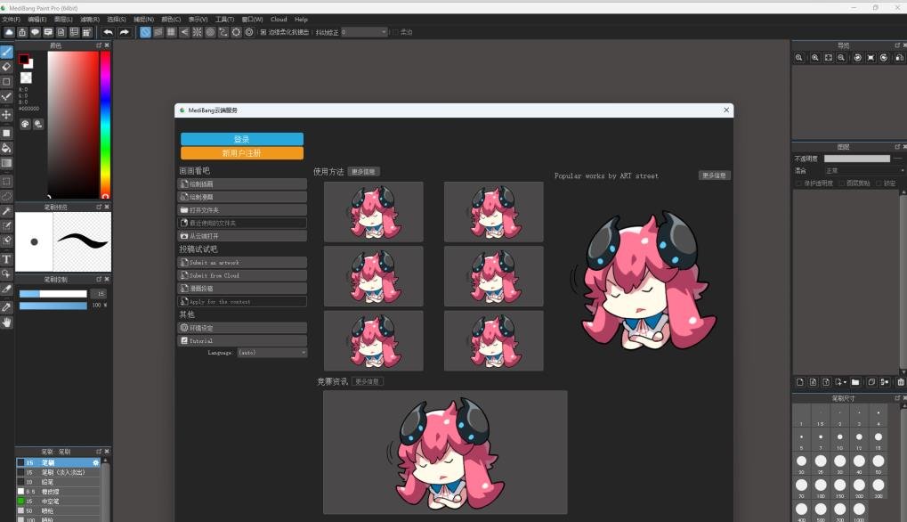Delete layer with trash icon

pos(900,382)
